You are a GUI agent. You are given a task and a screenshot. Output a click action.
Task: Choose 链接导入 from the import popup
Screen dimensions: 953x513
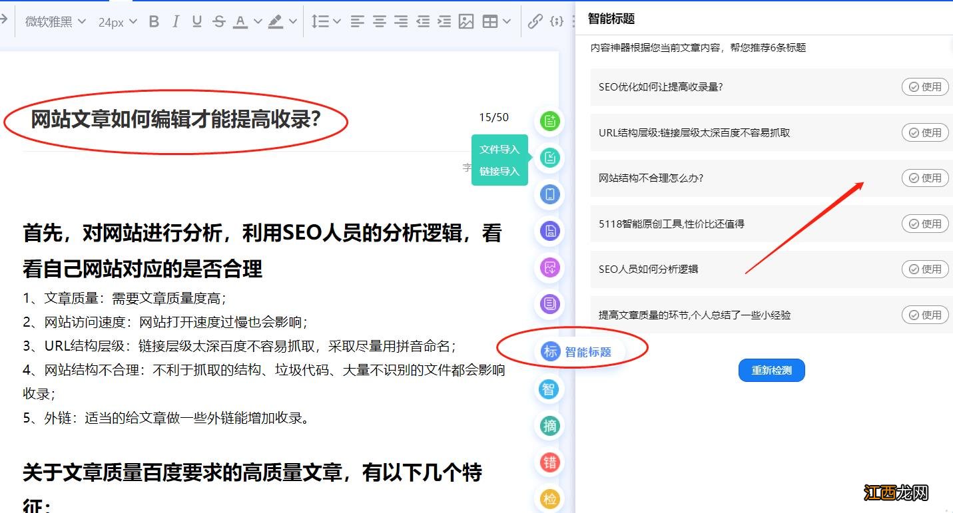click(499, 171)
